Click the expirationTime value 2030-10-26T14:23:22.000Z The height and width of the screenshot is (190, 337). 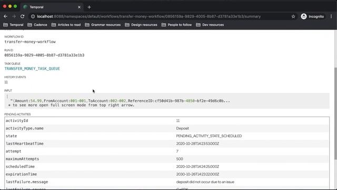tap(197, 174)
